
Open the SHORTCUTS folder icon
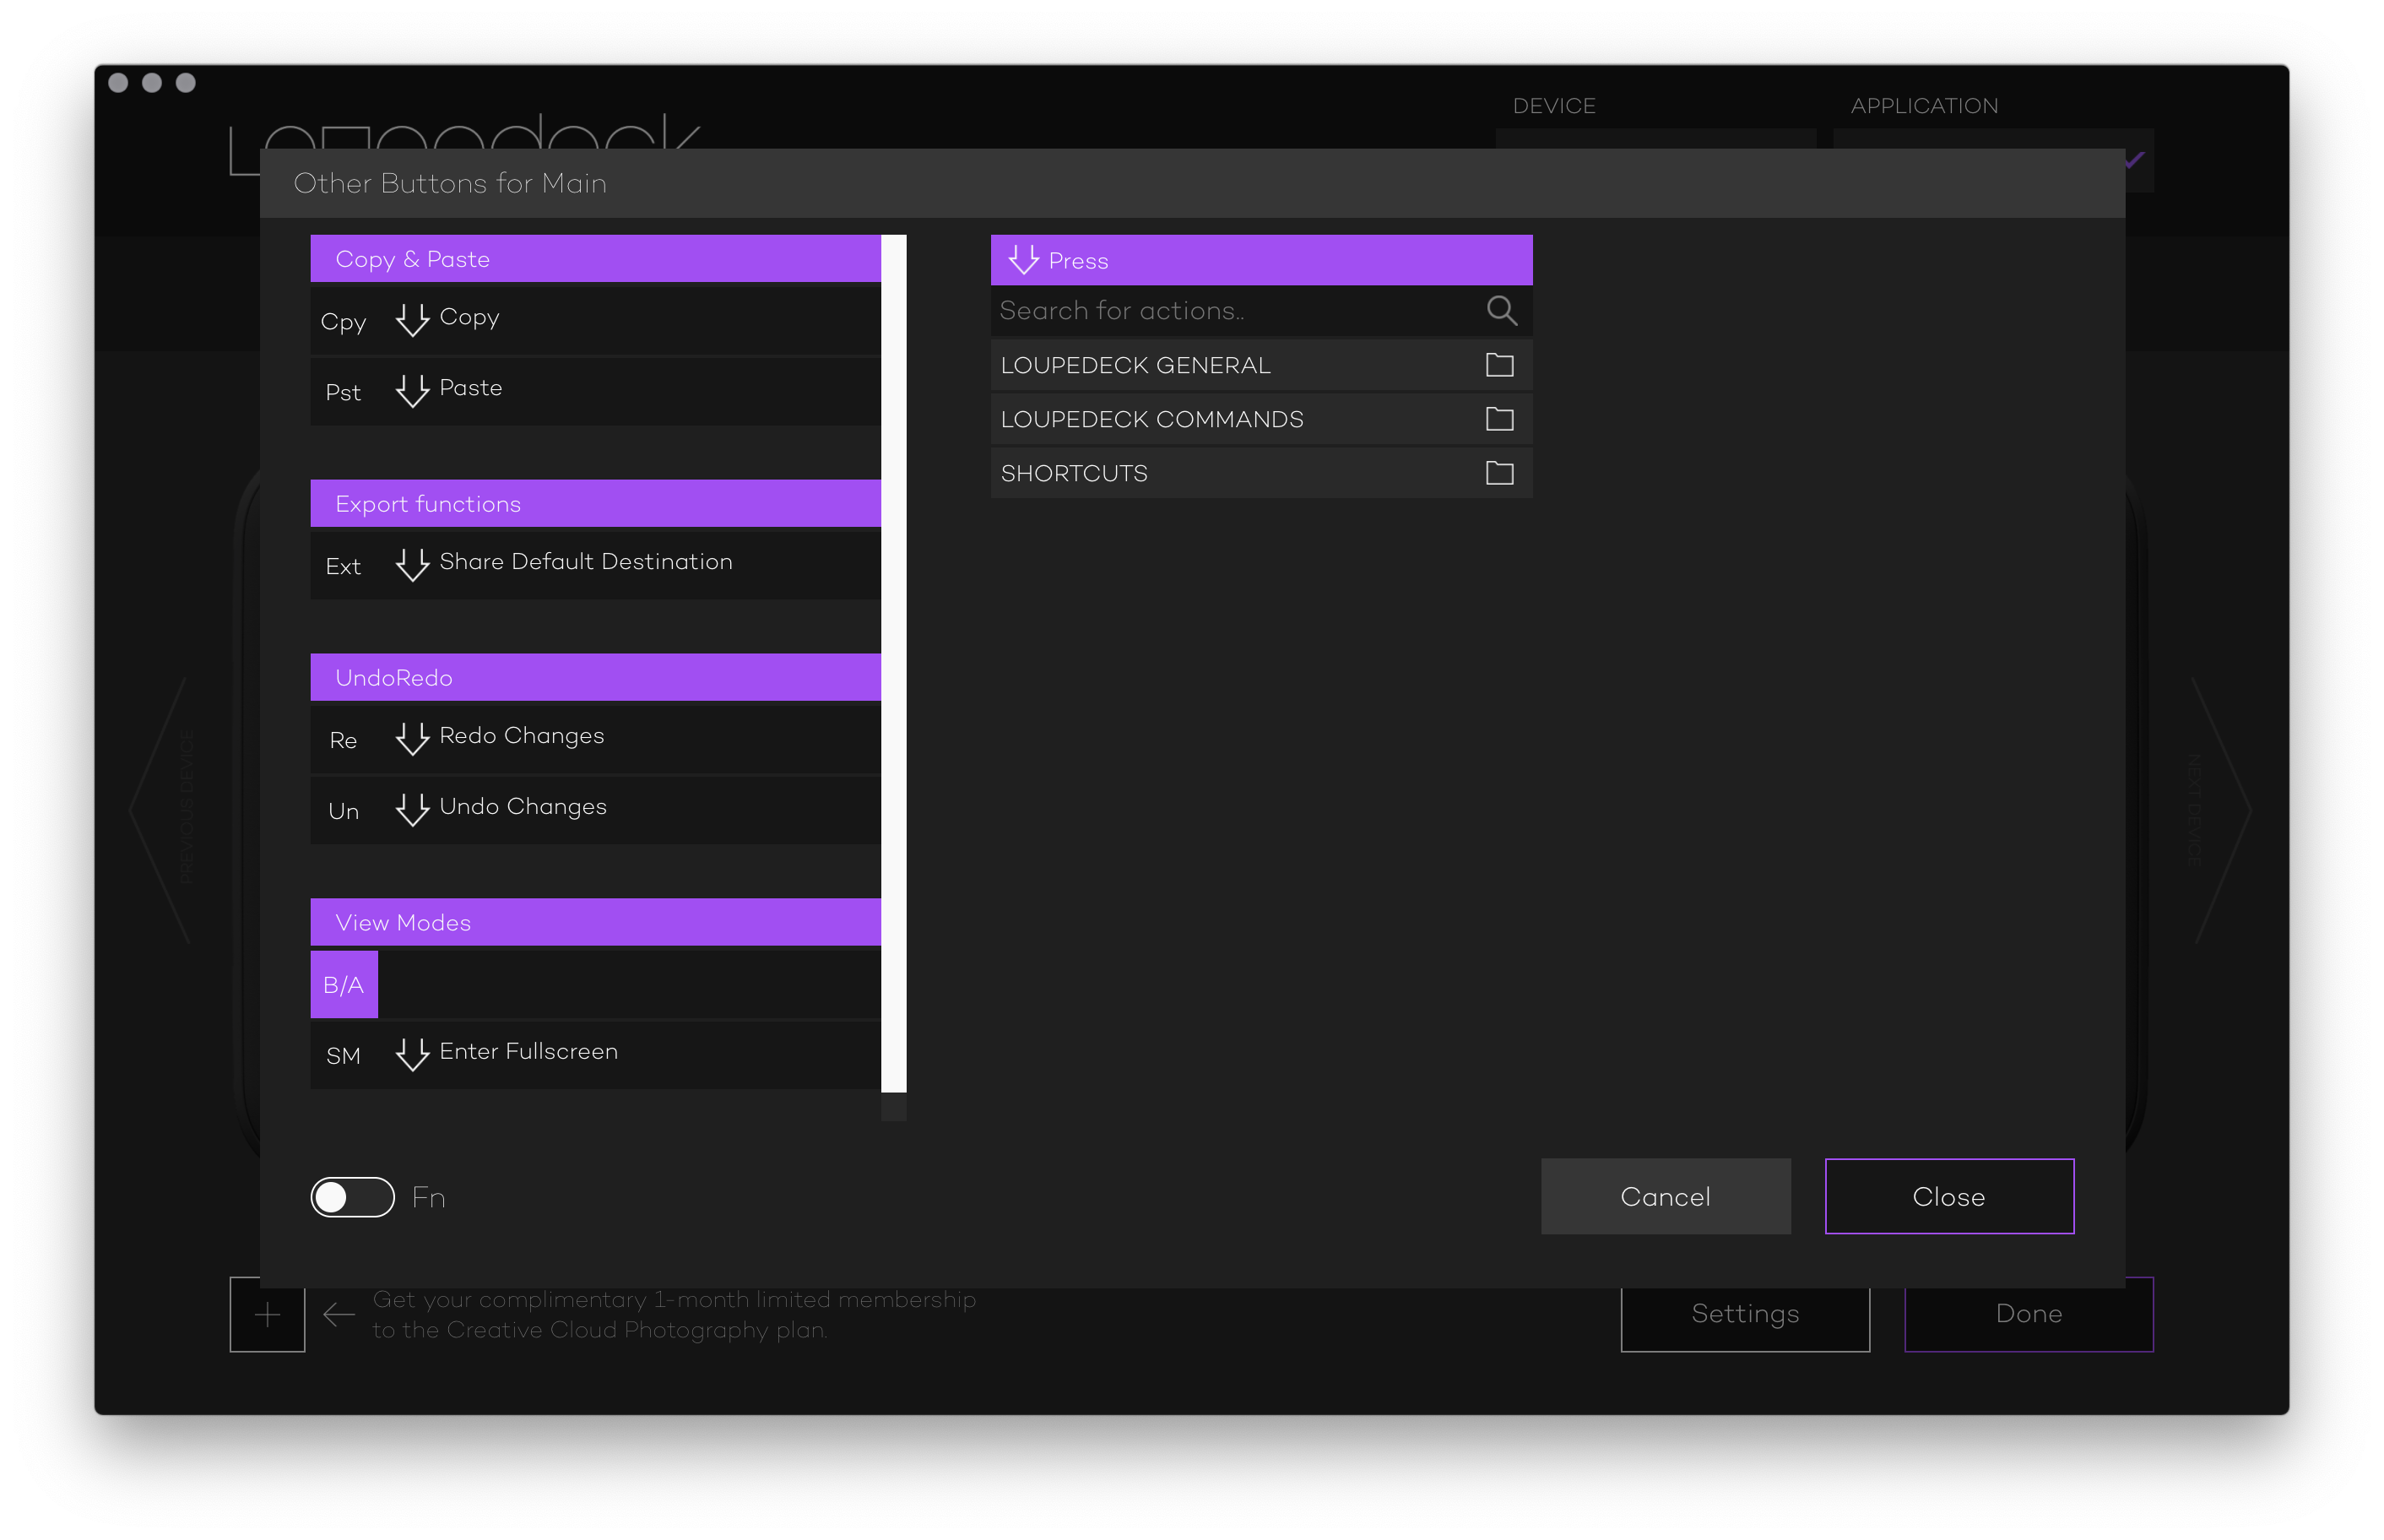1498,473
